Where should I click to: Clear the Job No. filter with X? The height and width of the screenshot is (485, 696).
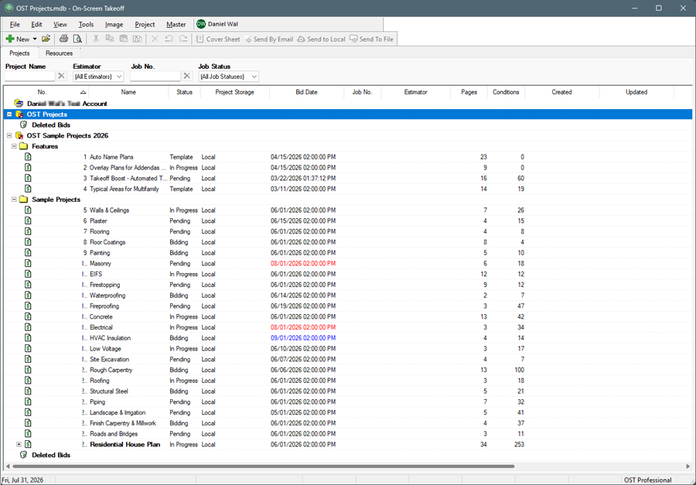coord(187,76)
